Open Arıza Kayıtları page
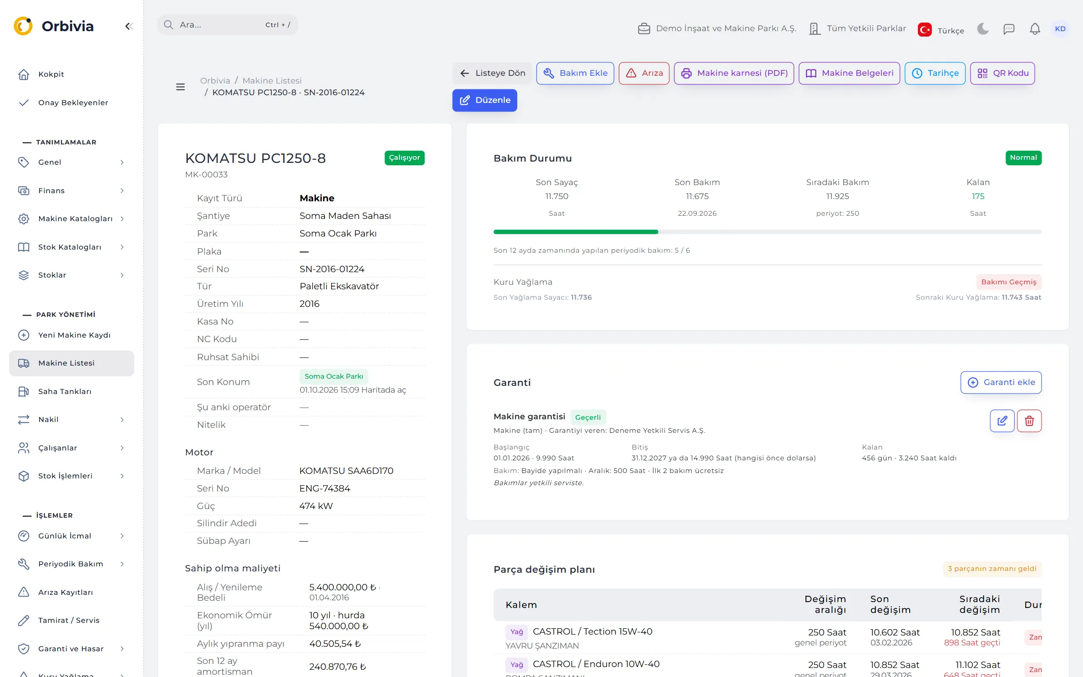Image resolution: width=1083 pixels, height=677 pixels. [x=71, y=592]
